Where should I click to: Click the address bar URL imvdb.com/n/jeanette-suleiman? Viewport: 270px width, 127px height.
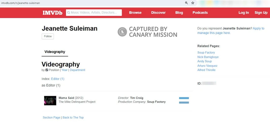click(x=21, y=3)
